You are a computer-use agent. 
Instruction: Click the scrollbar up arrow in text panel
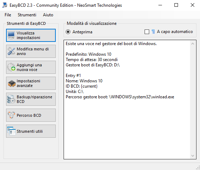tap(193, 44)
